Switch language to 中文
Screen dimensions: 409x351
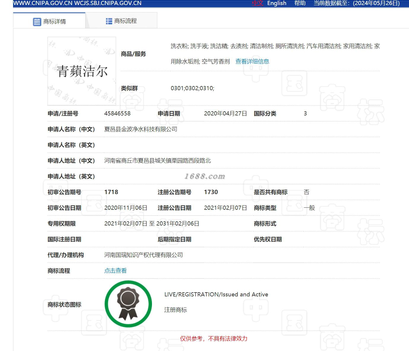[258, 3]
